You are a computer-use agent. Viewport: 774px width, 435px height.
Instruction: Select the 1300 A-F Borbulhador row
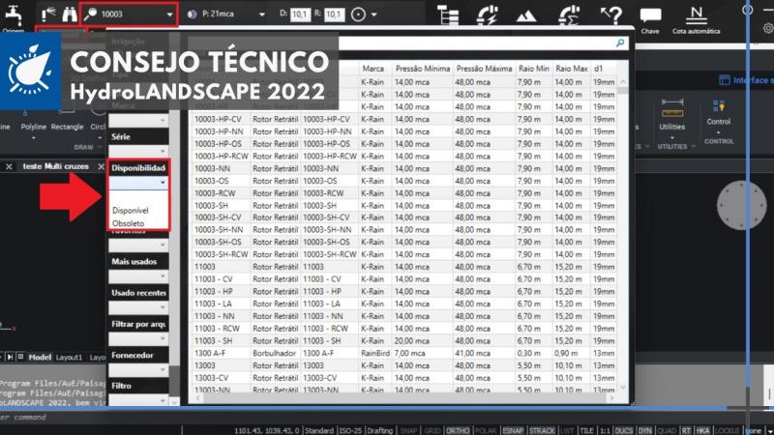[x=403, y=353]
